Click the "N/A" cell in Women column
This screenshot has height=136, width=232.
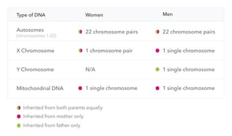[x=91, y=69]
